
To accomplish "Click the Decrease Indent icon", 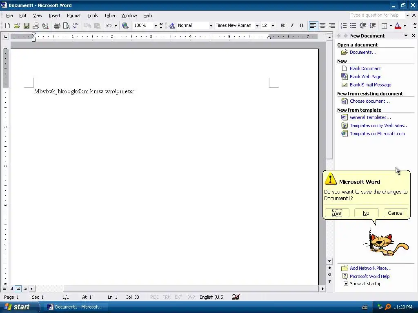I will click(363, 26).
